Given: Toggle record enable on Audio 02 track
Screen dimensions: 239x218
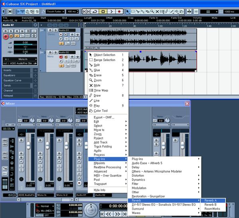Looking at the screenshot, I should (61, 57).
